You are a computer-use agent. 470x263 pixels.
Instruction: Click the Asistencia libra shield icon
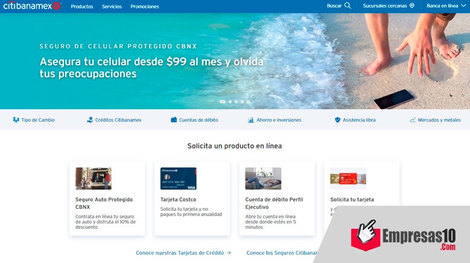pos(337,120)
